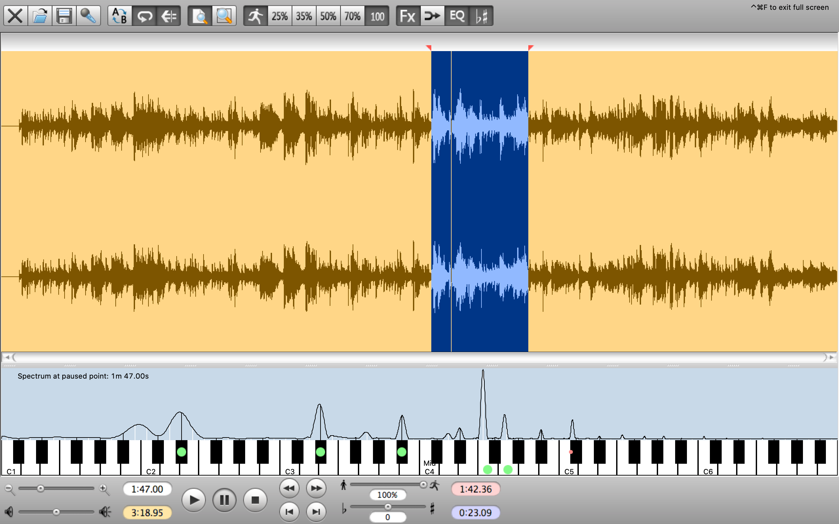
Task: Click the quiet speaker volume icon
Action: pos(9,512)
